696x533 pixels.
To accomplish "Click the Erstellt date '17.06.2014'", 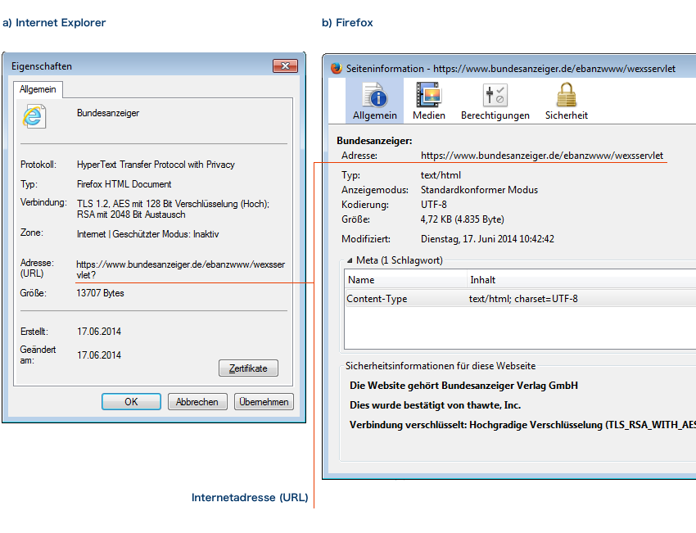I will 98,332.
